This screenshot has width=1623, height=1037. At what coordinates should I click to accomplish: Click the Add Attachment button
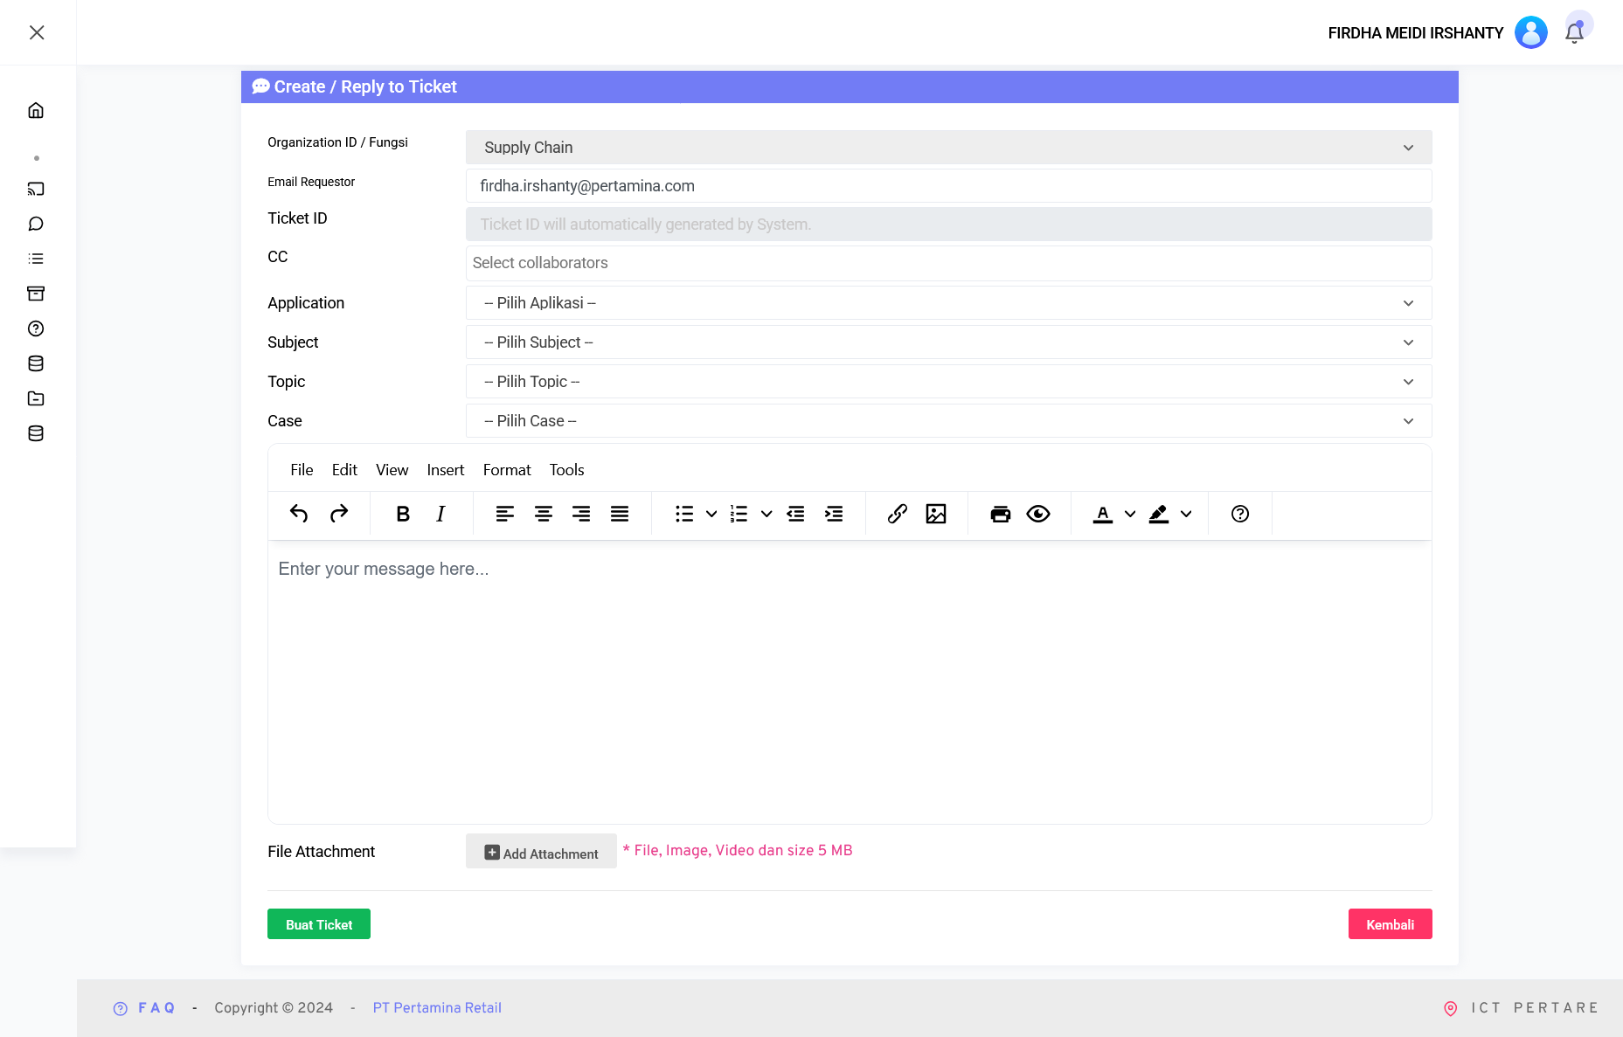541,852
